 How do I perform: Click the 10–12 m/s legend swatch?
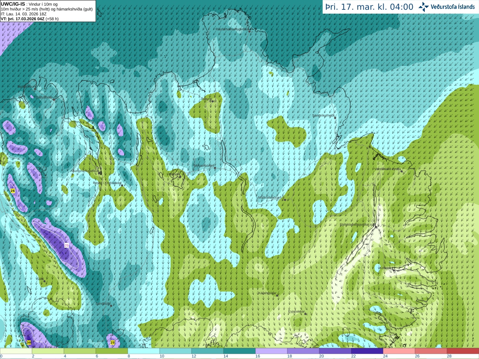pyautogui.click(x=176, y=351)
